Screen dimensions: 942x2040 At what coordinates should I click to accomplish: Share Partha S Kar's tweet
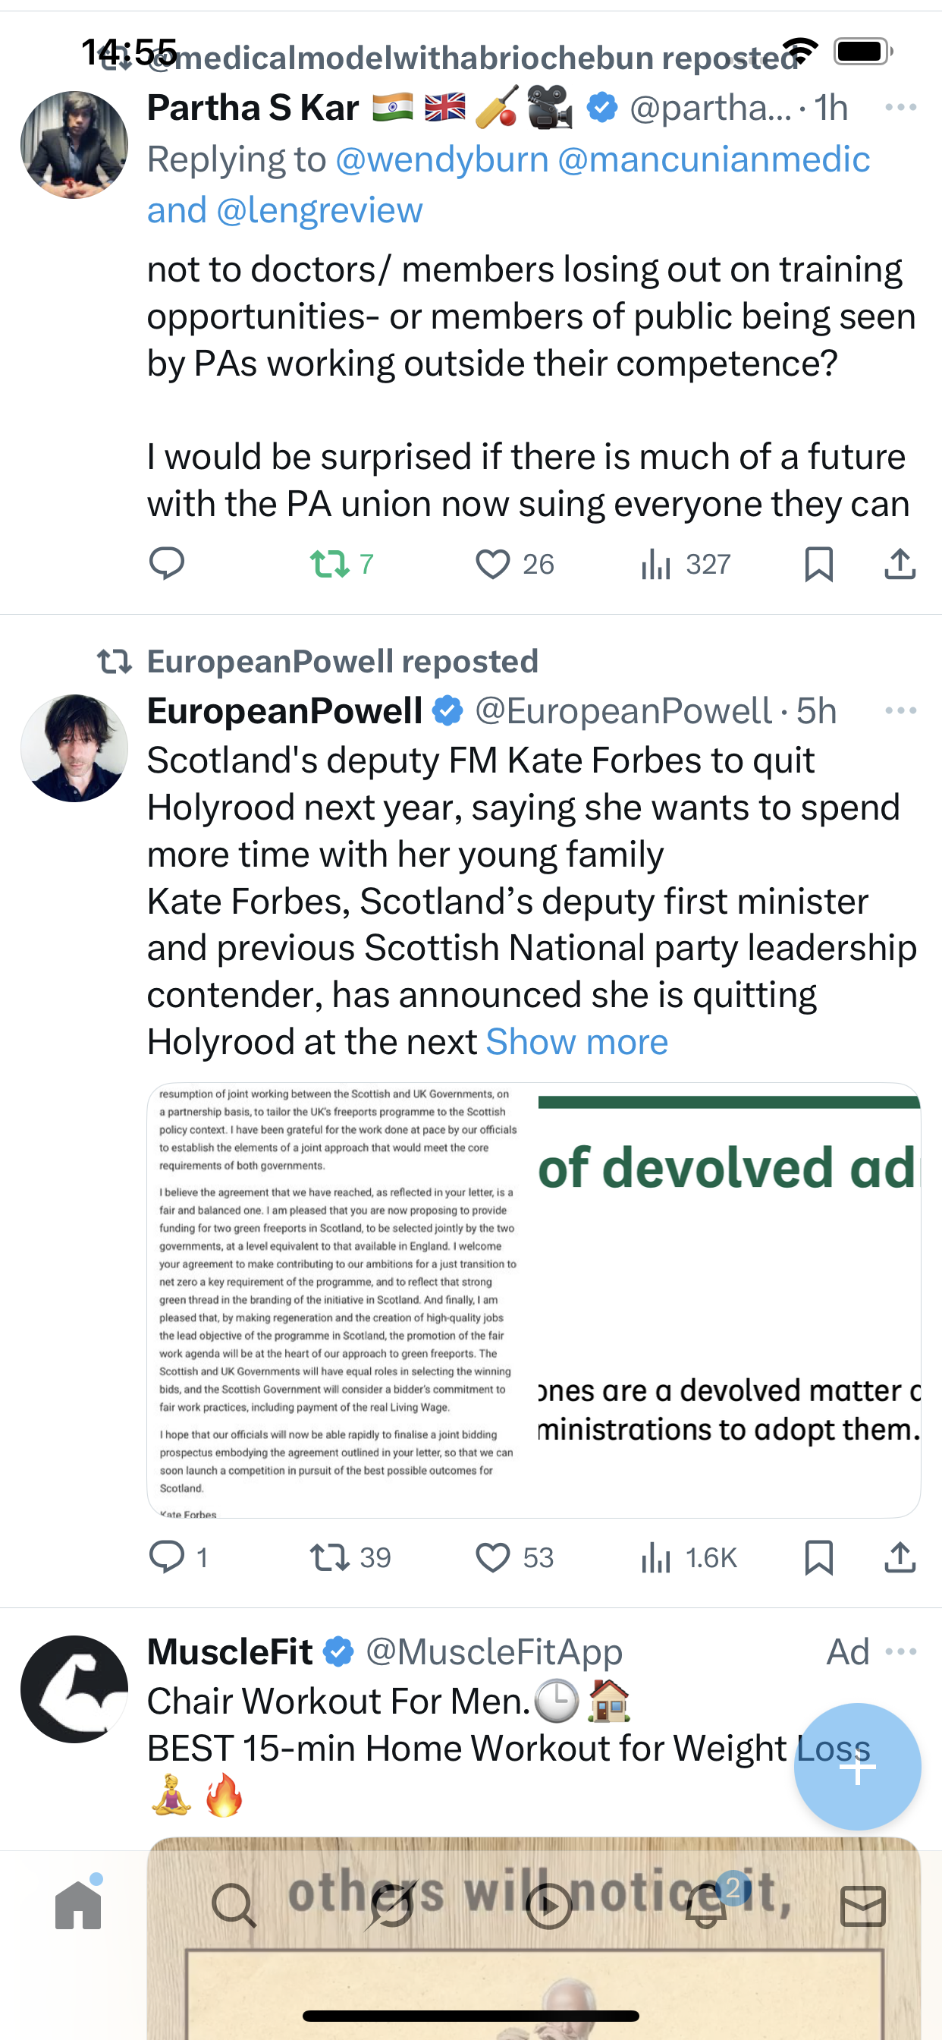click(900, 564)
